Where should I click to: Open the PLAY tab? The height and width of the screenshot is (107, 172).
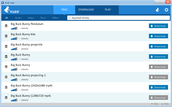108,9
